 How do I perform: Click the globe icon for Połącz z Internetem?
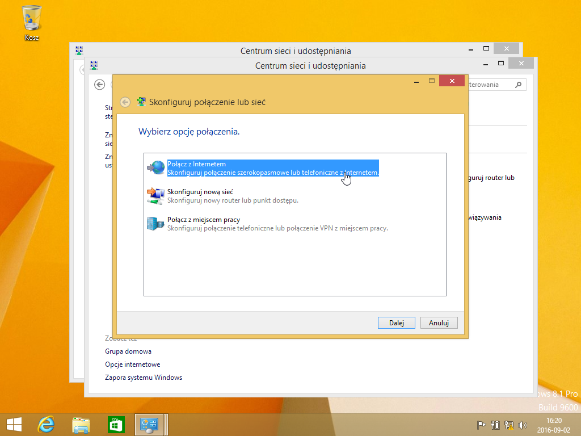coord(156,167)
